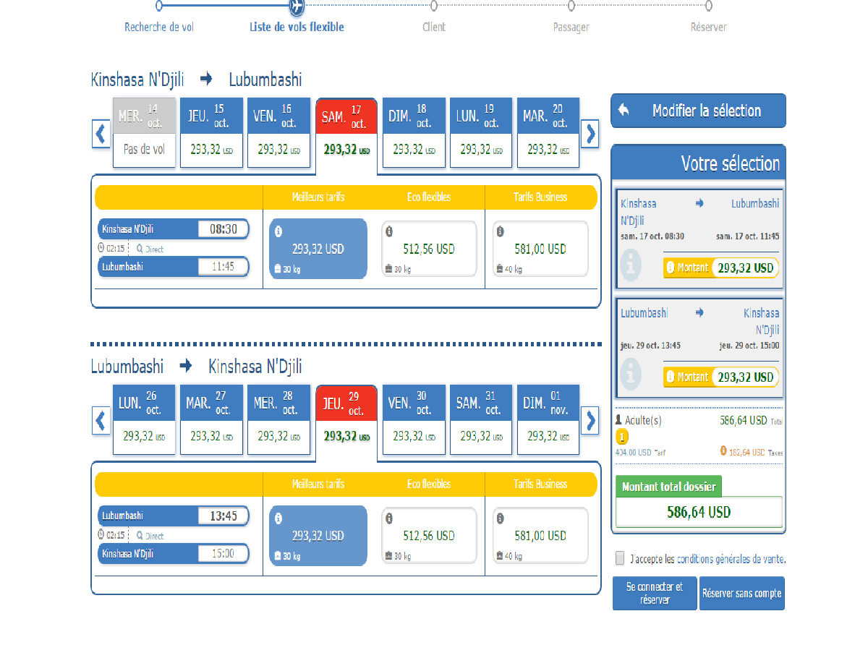The image size is (868, 658).
Task: Open info icon on outbound 581,00 USD fare
Action: click(x=501, y=232)
